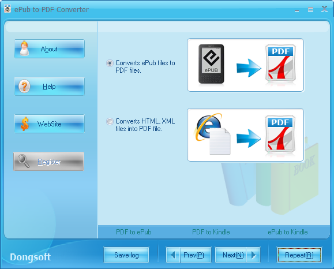Image resolution: width=334 pixels, height=269 pixels.
Task: Select Converts ePub files to PDF option
Action: pos(110,63)
